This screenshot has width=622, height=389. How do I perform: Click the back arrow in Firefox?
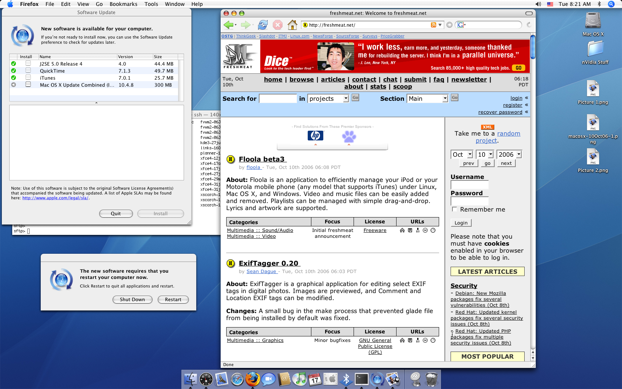point(228,25)
